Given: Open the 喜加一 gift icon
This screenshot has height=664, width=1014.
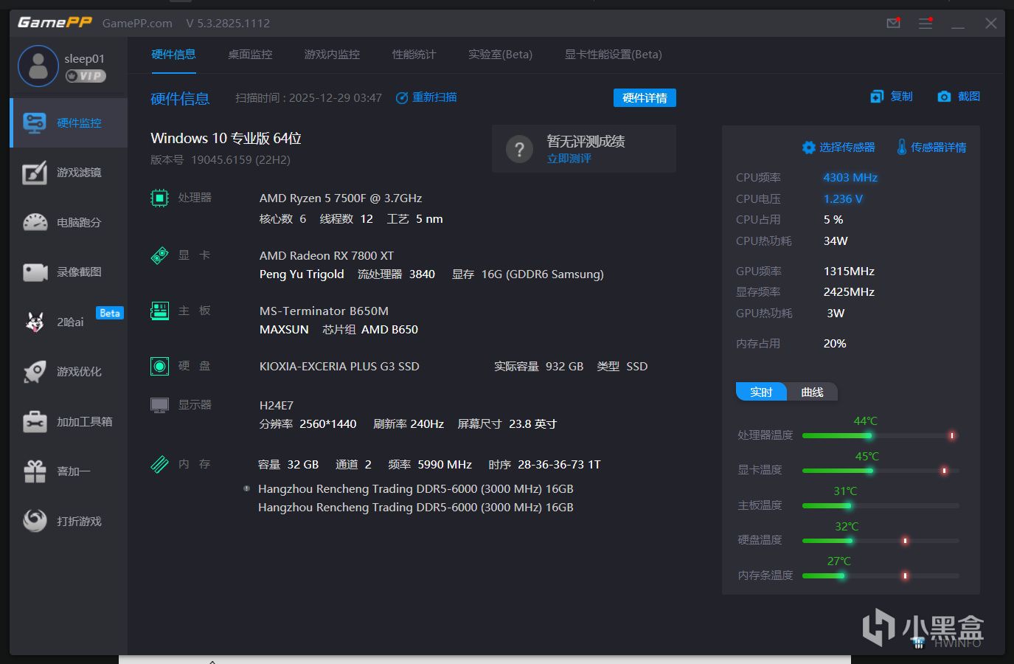Looking at the screenshot, I should click(x=35, y=471).
